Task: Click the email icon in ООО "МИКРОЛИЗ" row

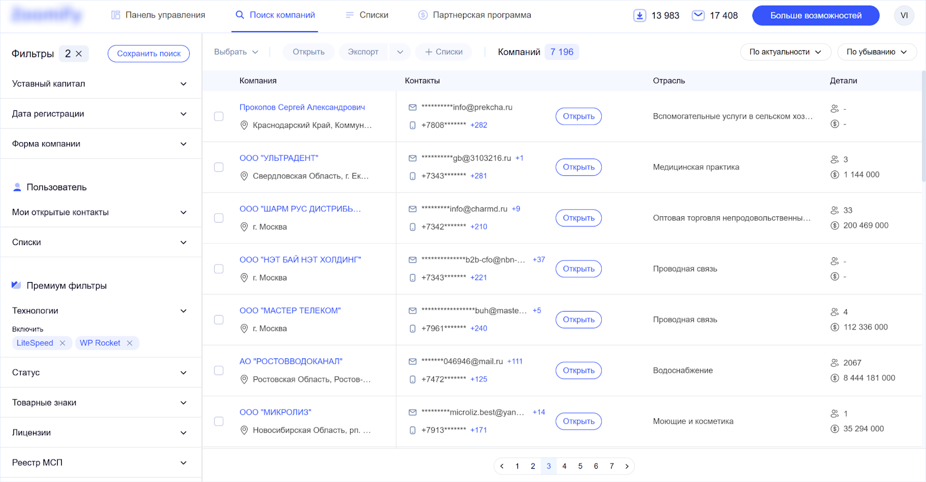Action: coord(413,413)
